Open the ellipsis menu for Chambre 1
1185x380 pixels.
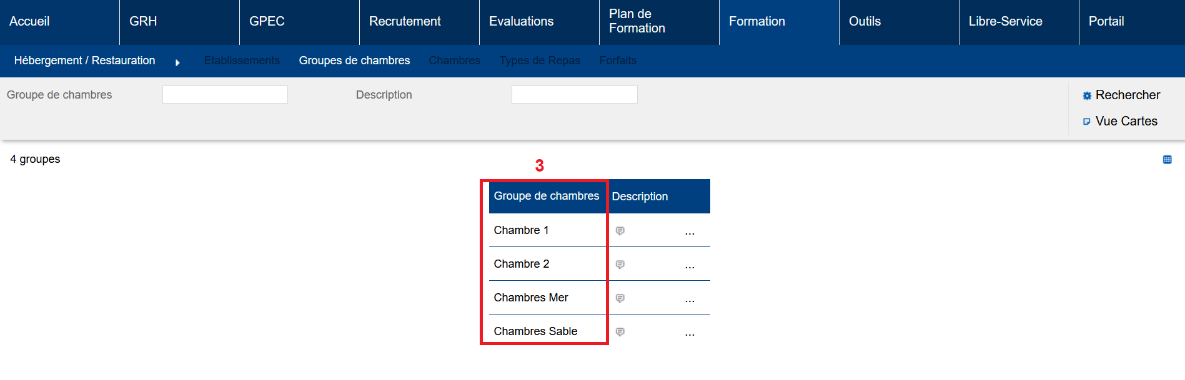(x=690, y=233)
